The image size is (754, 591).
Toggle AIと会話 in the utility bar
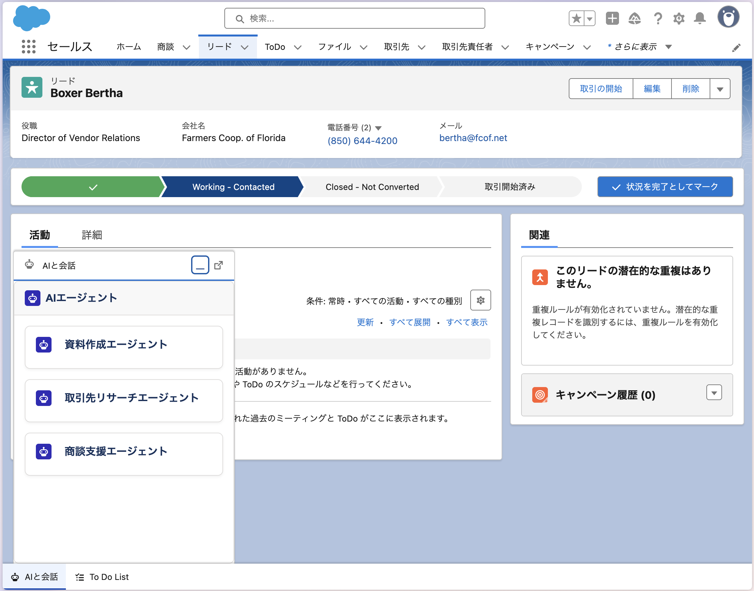34,577
